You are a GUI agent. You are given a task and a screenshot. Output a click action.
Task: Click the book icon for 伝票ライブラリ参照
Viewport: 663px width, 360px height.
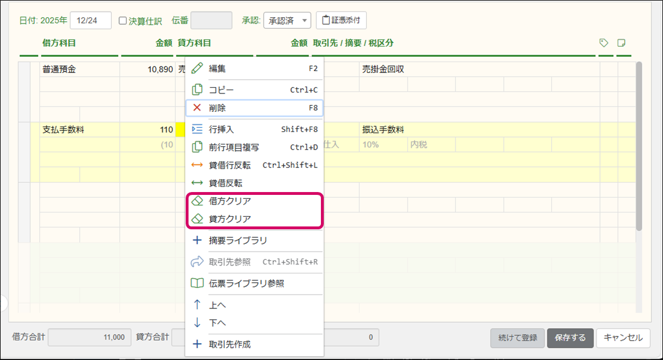pyautogui.click(x=197, y=283)
